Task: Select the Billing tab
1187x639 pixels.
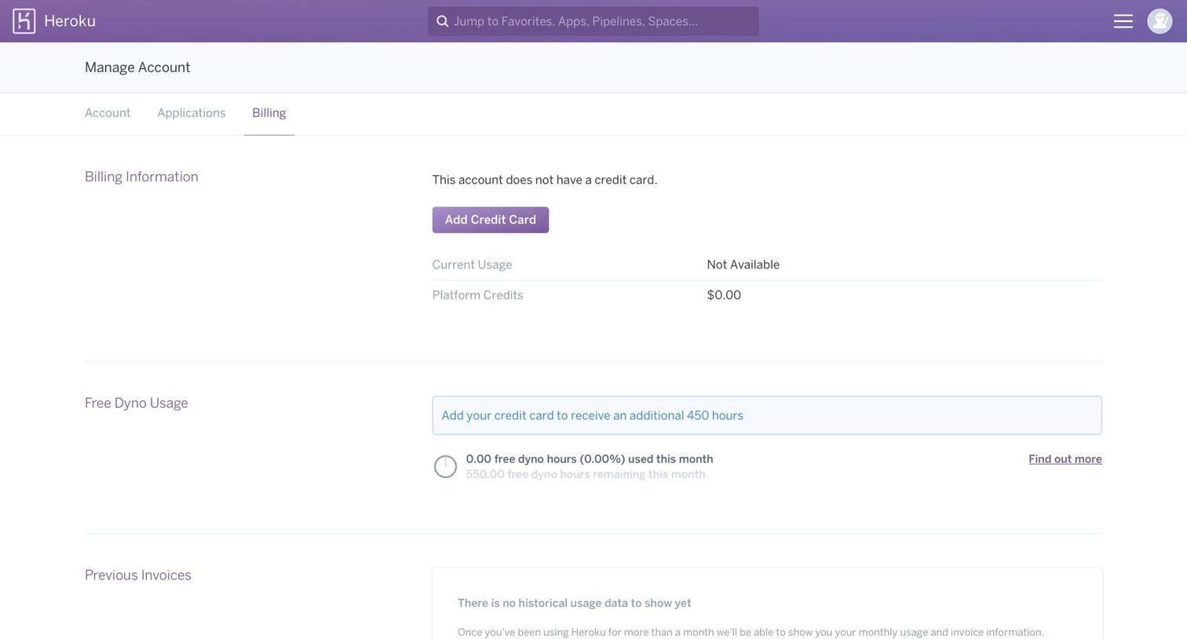Action: tap(269, 113)
